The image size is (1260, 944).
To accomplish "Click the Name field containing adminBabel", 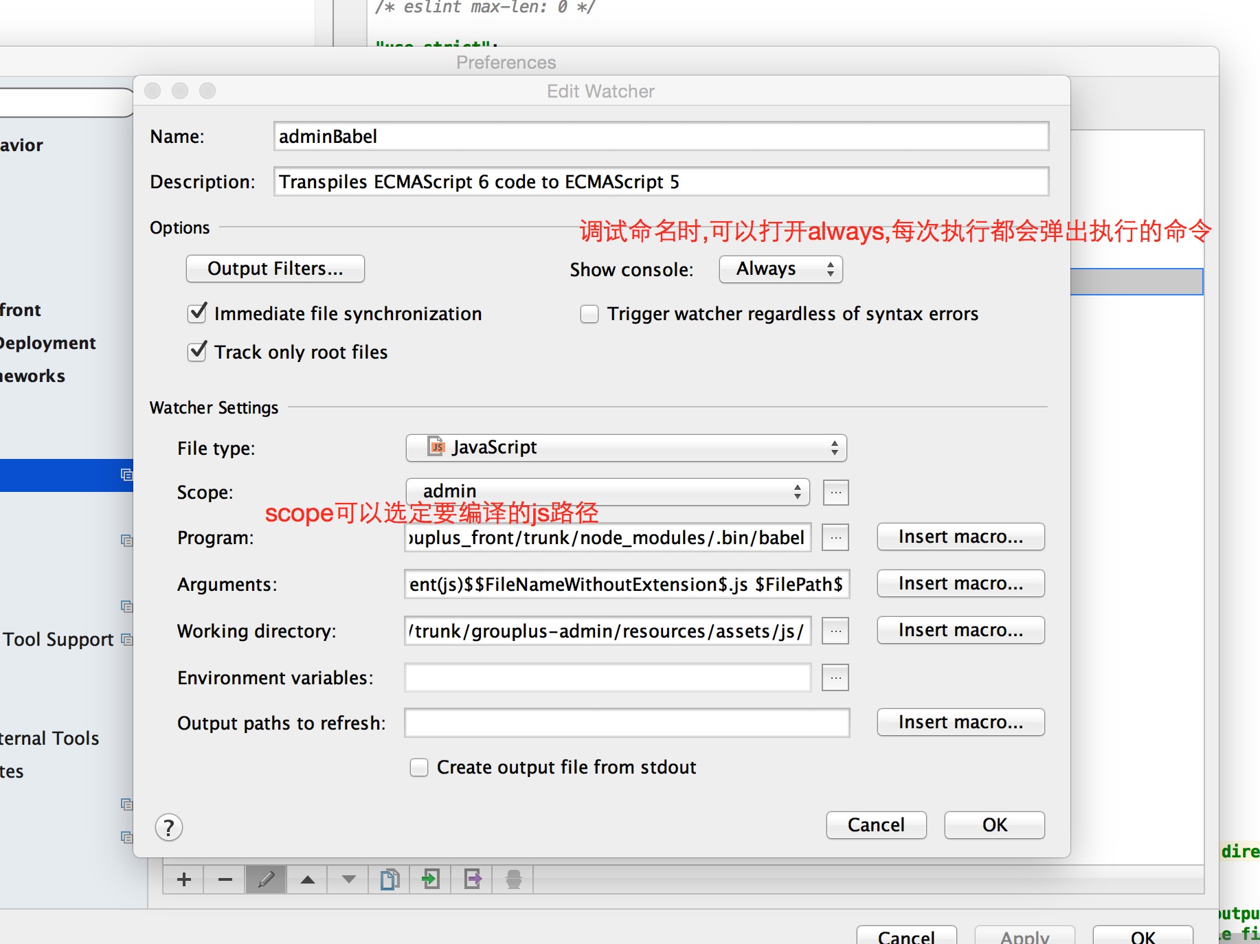I will 660,137.
